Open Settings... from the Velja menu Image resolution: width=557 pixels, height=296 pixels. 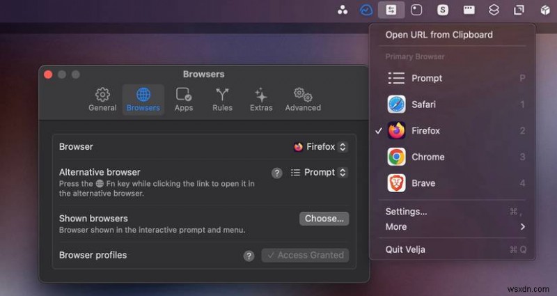coord(452,212)
